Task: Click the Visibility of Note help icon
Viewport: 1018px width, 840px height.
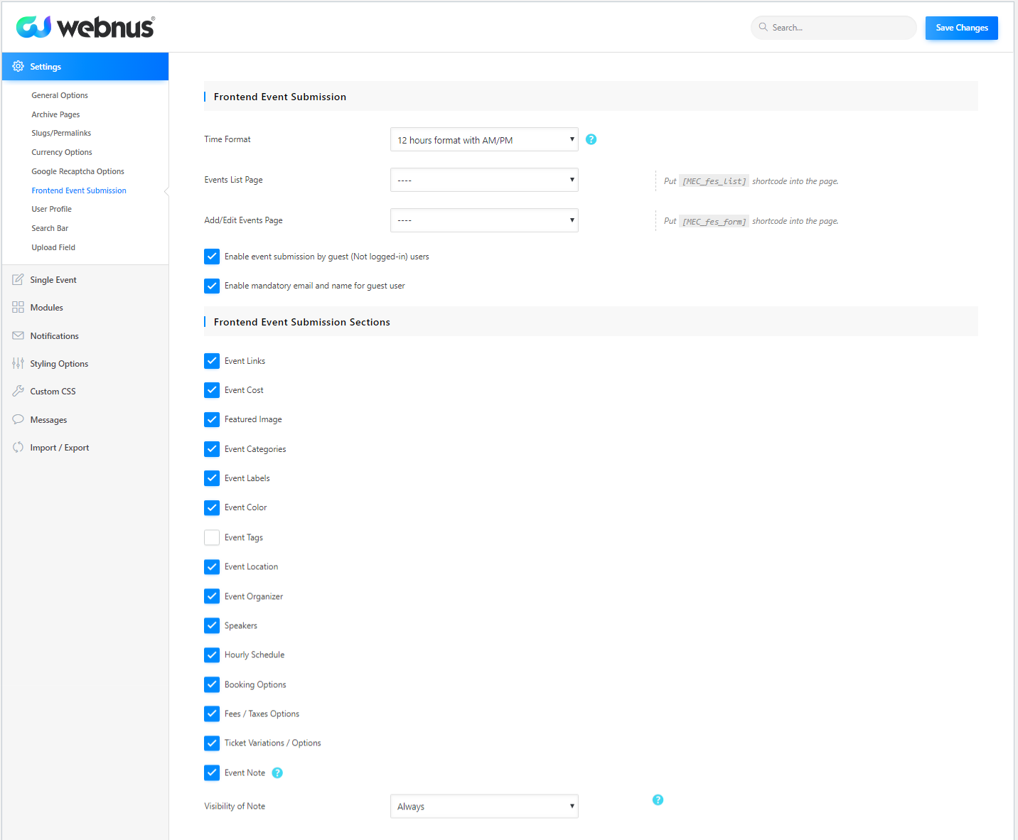Action: click(x=658, y=799)
